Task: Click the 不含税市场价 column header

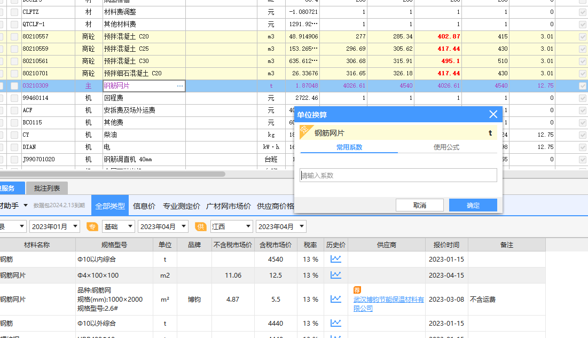Action: pos(233,245)
